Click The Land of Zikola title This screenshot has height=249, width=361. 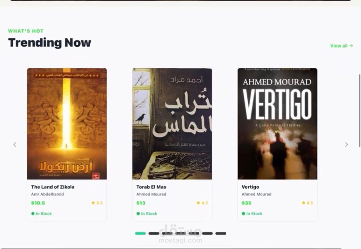coord(53,187)
